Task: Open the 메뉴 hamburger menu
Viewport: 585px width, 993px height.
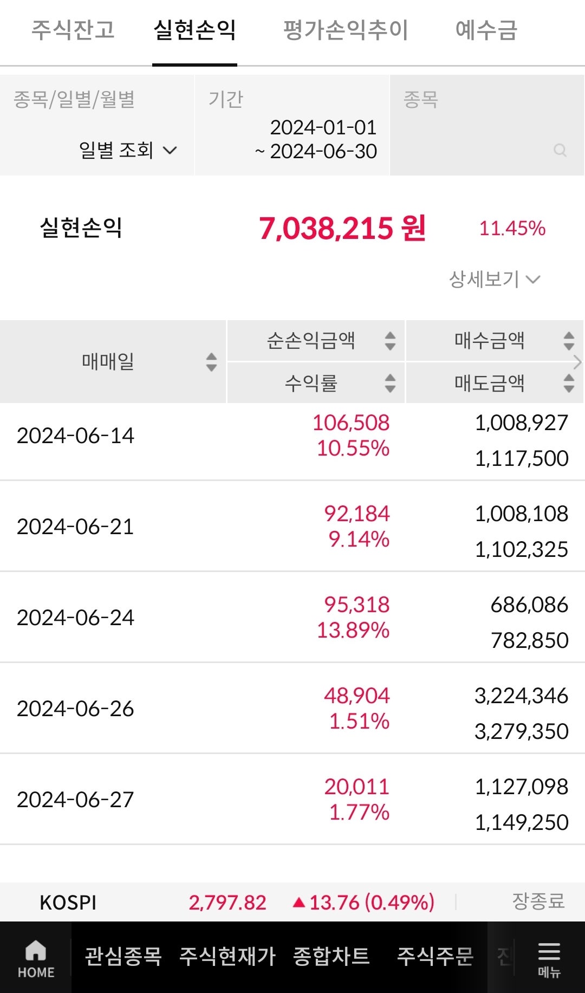Action: [x=549, y=958]
